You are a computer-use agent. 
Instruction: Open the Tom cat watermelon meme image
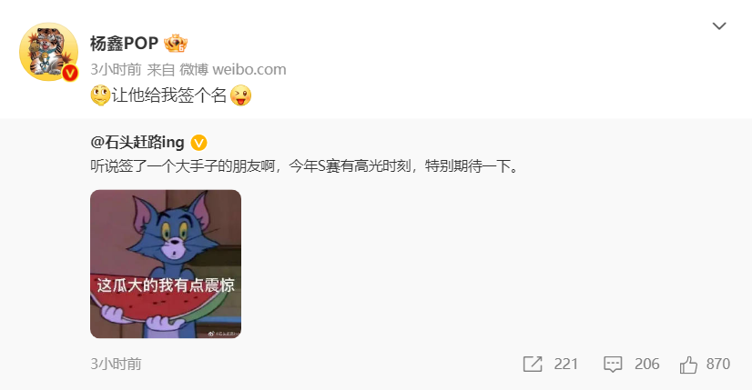[166, 264]
